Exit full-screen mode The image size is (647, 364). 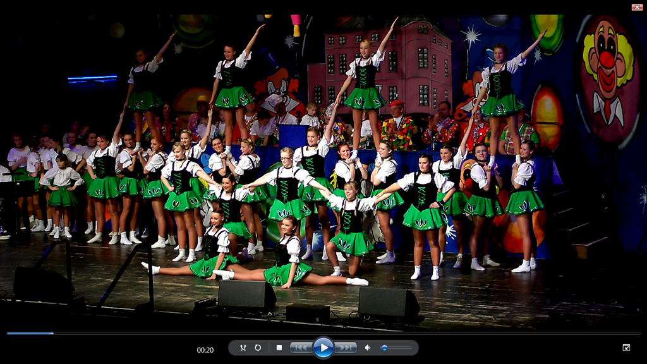point(626,348)
